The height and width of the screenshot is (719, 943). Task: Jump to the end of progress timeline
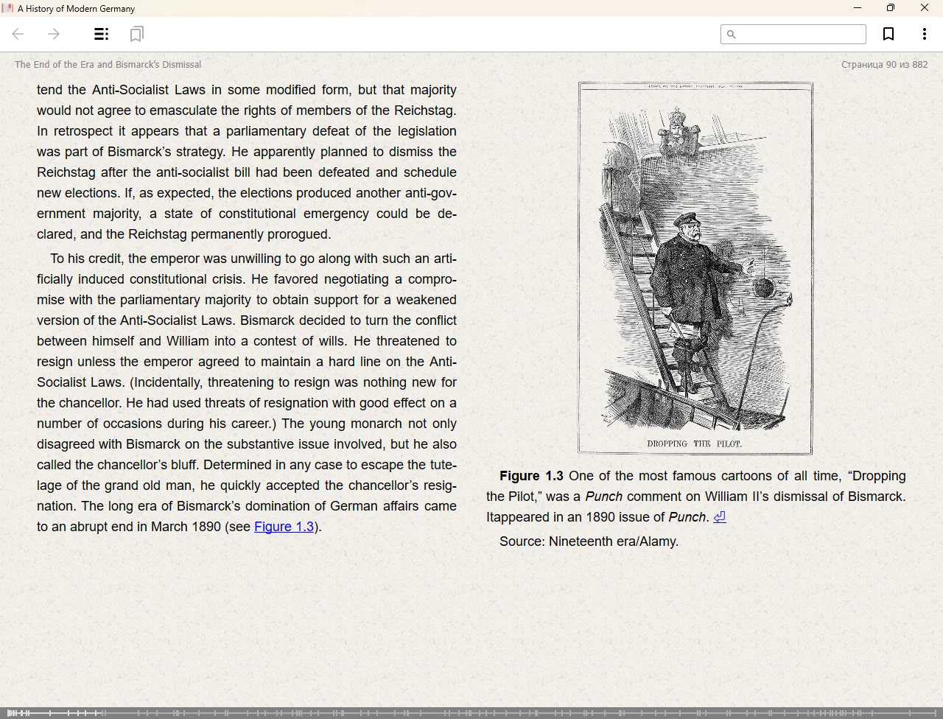[937, 712]
